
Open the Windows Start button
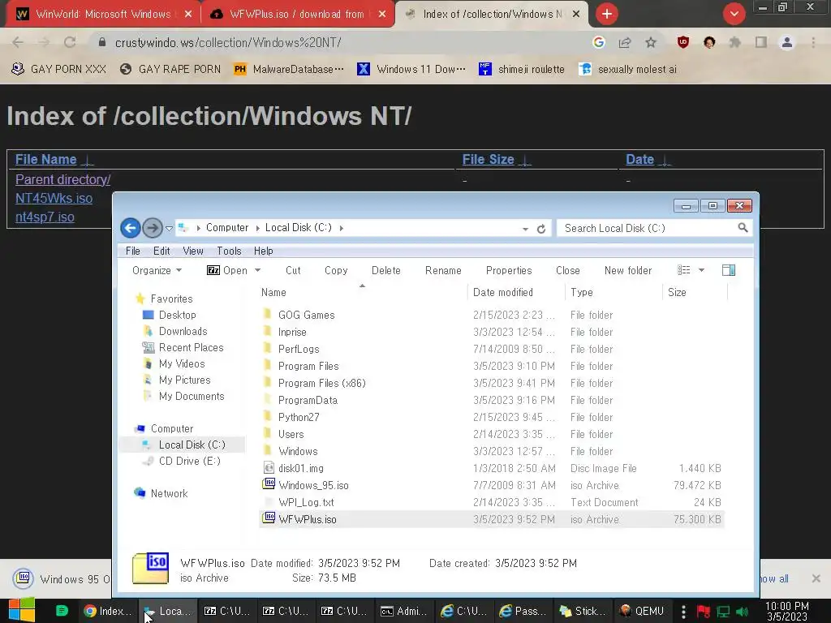point(22,610)
